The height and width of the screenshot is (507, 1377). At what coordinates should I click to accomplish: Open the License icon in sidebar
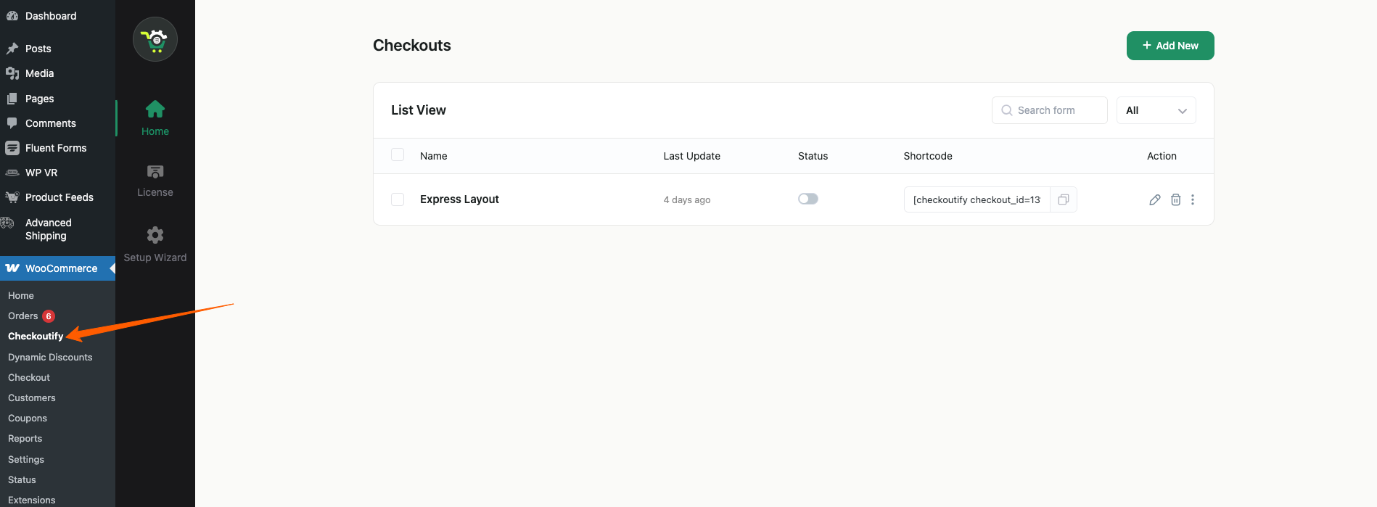pos(155,172)
